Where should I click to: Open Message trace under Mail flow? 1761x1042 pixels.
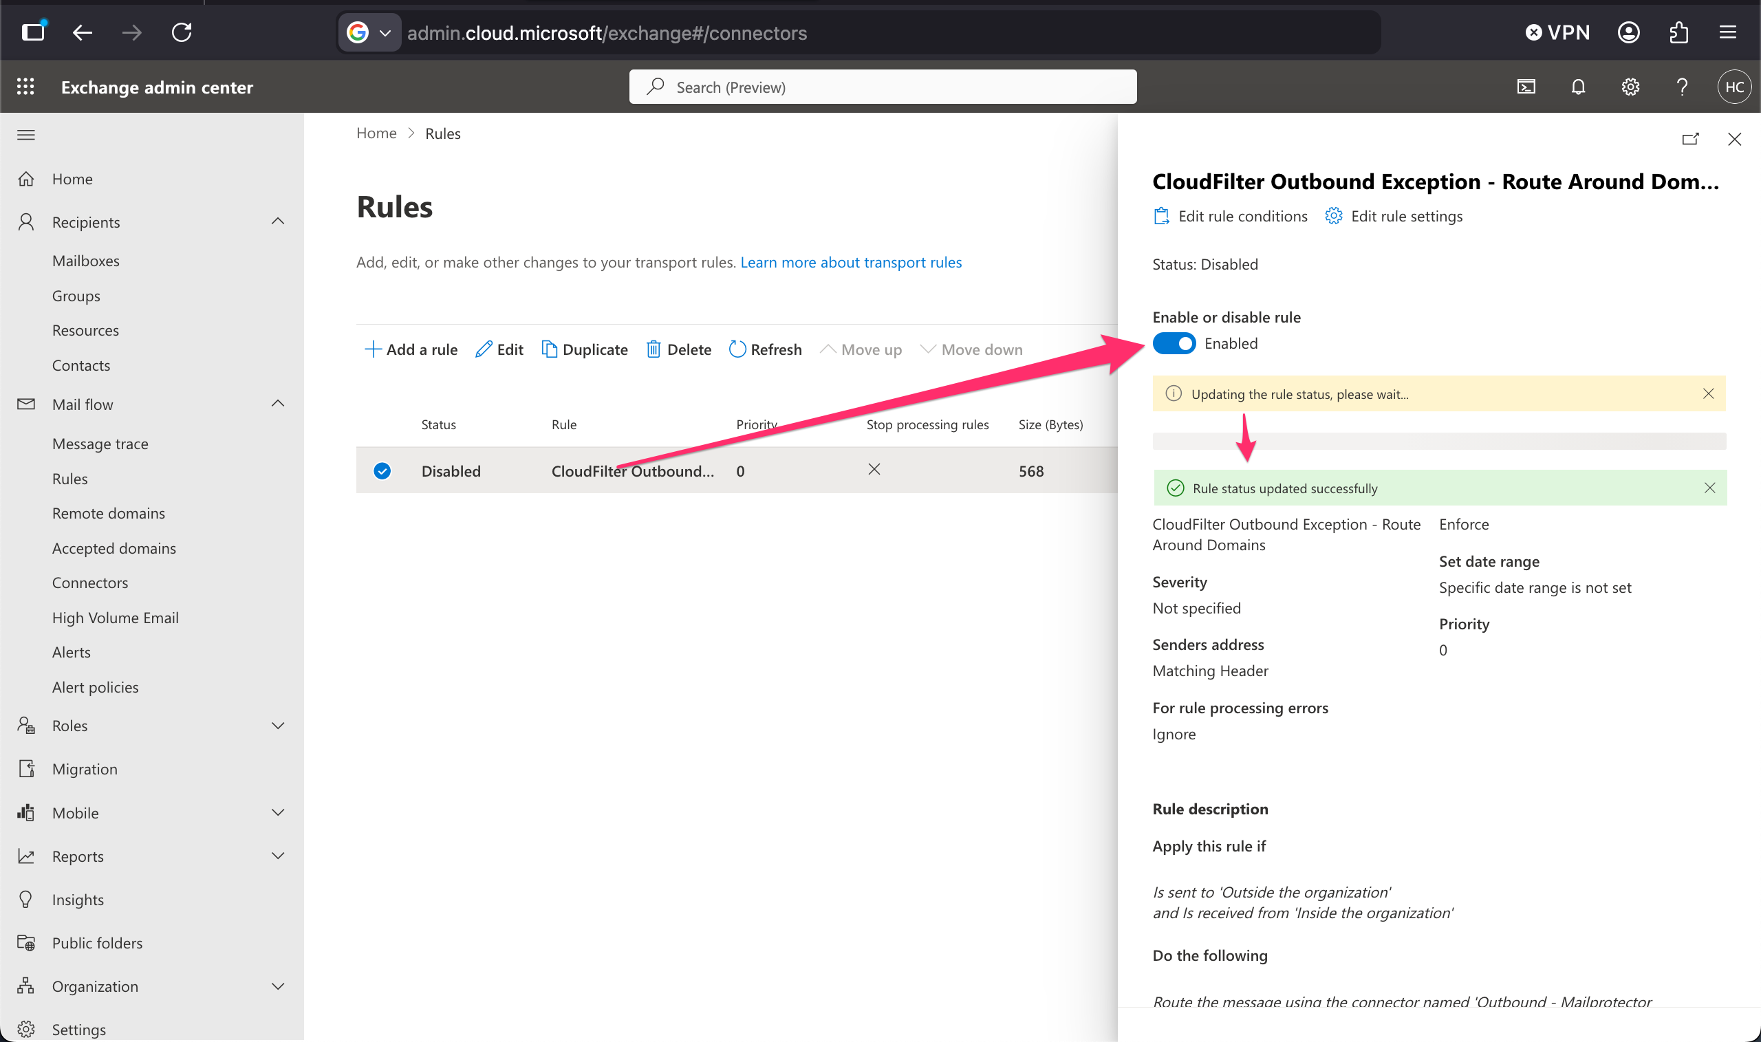[100, 444]
